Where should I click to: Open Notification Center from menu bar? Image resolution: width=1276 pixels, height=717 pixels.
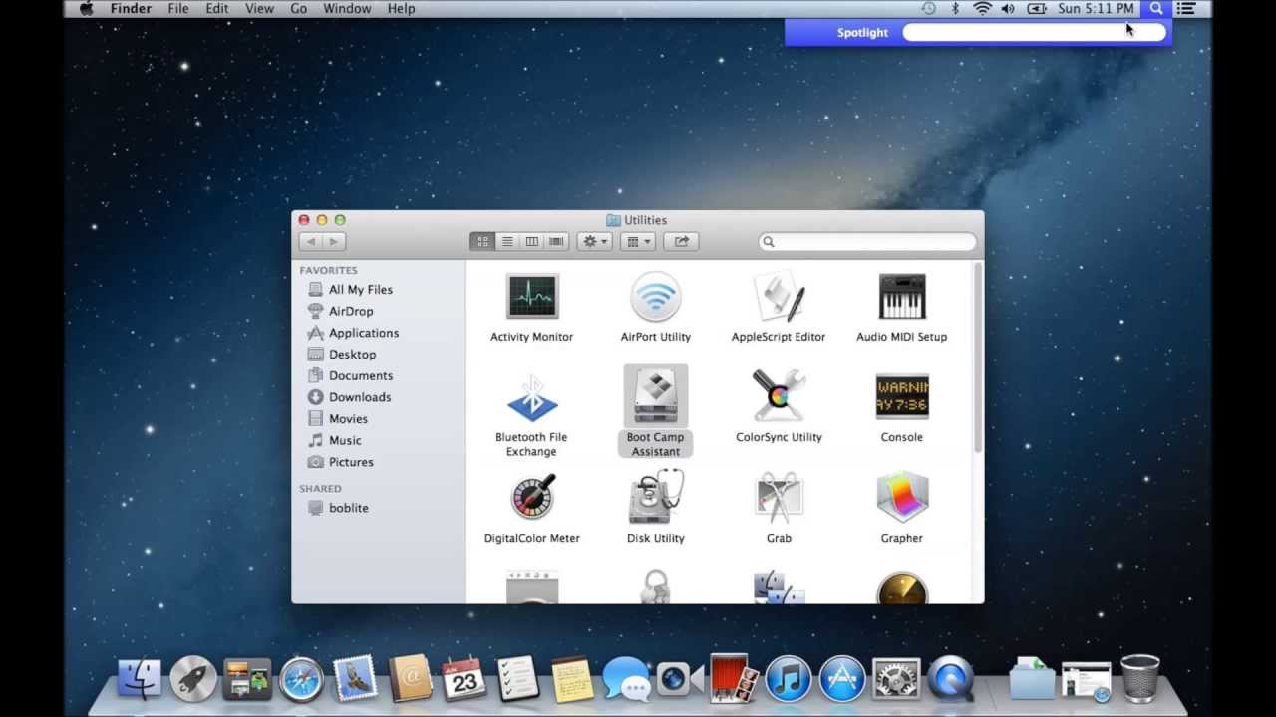(1186, 9)
